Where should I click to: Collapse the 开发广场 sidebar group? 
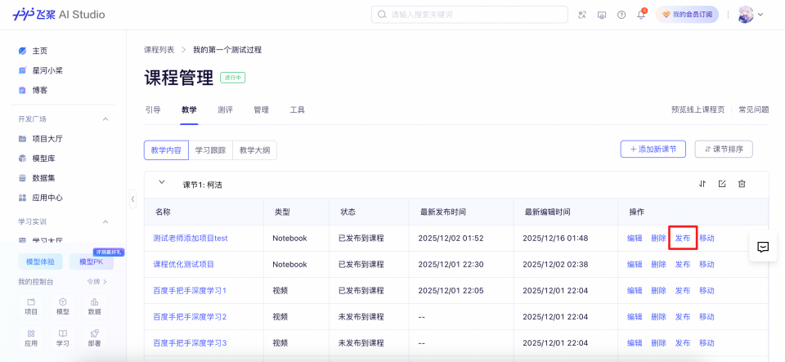(x=105, y=119)
